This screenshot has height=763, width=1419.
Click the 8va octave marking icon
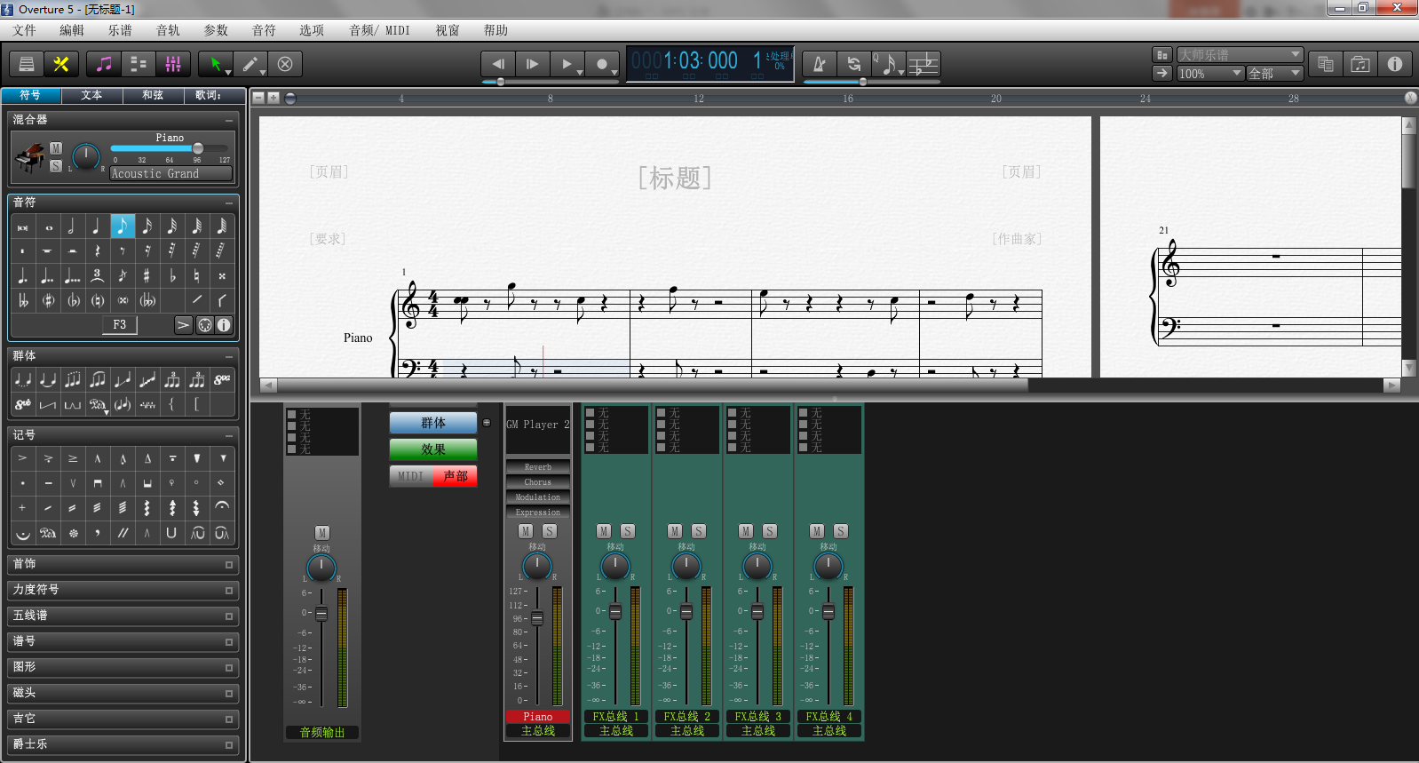click(x=222, y=379)
